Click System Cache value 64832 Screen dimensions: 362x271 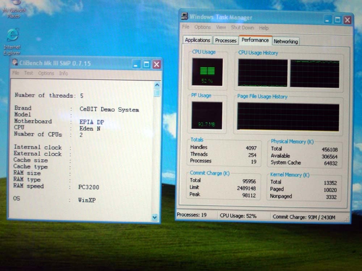pyautogui.click(x=331, y=163)
